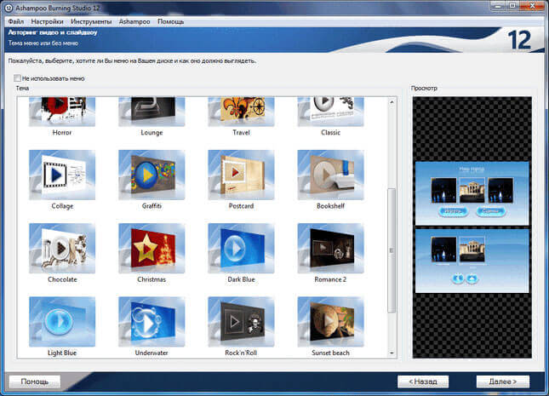Click the theme list scroll up arrow
Image resolution: width=549 pixels, height=396 pixels.
click(x=392, y=102)
